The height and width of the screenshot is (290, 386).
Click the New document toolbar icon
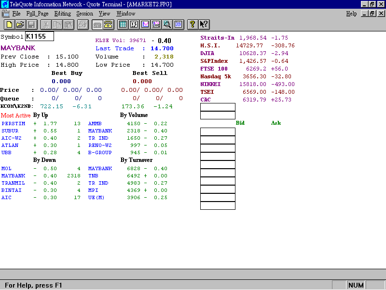pos(9,25)
